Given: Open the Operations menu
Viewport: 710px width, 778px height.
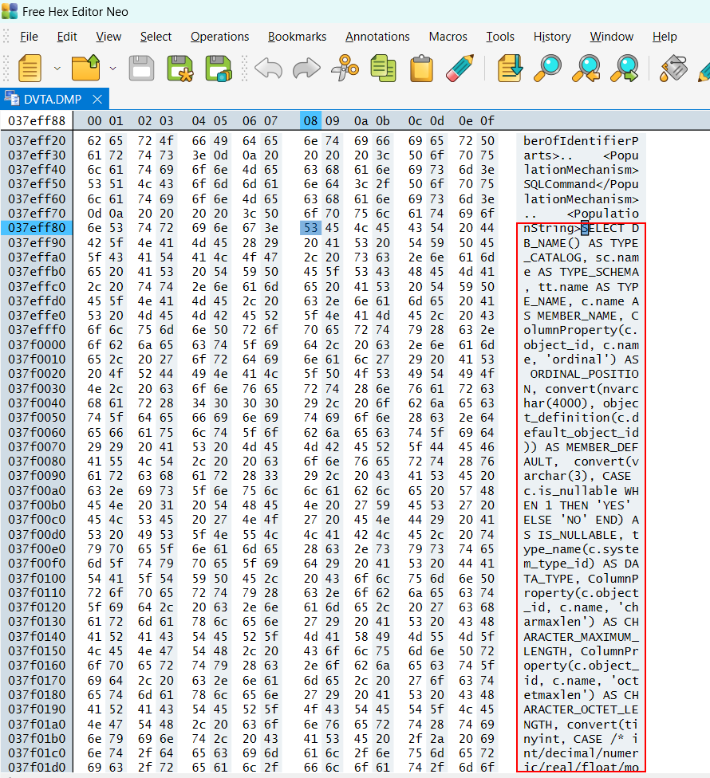Looking at the screenshot, I should pyautogui.click(x=219, y=37).
